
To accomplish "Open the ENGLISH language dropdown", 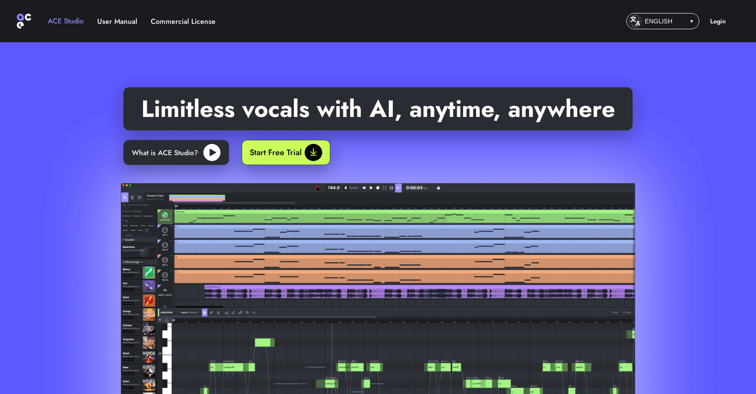I will 662,21.
